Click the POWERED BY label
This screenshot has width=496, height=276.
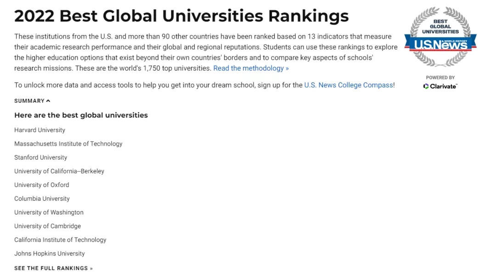(440, 78)
